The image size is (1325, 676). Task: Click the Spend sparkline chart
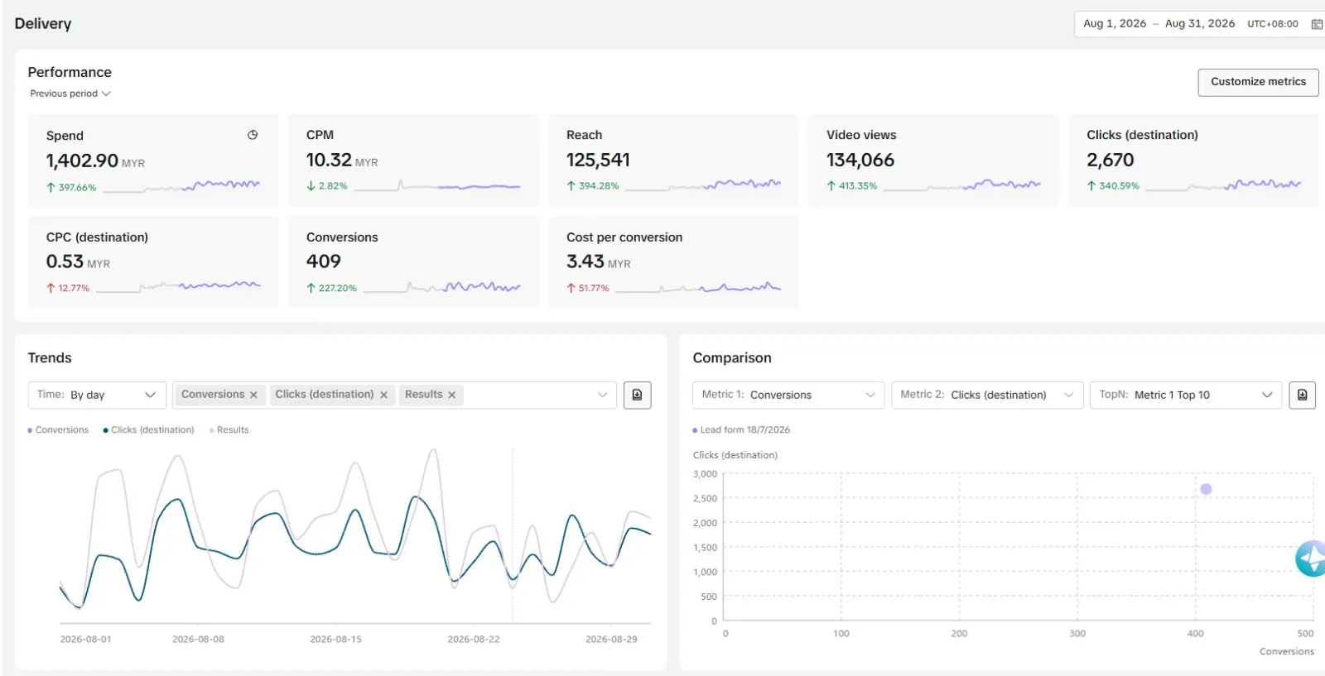(x=181, y=185)
